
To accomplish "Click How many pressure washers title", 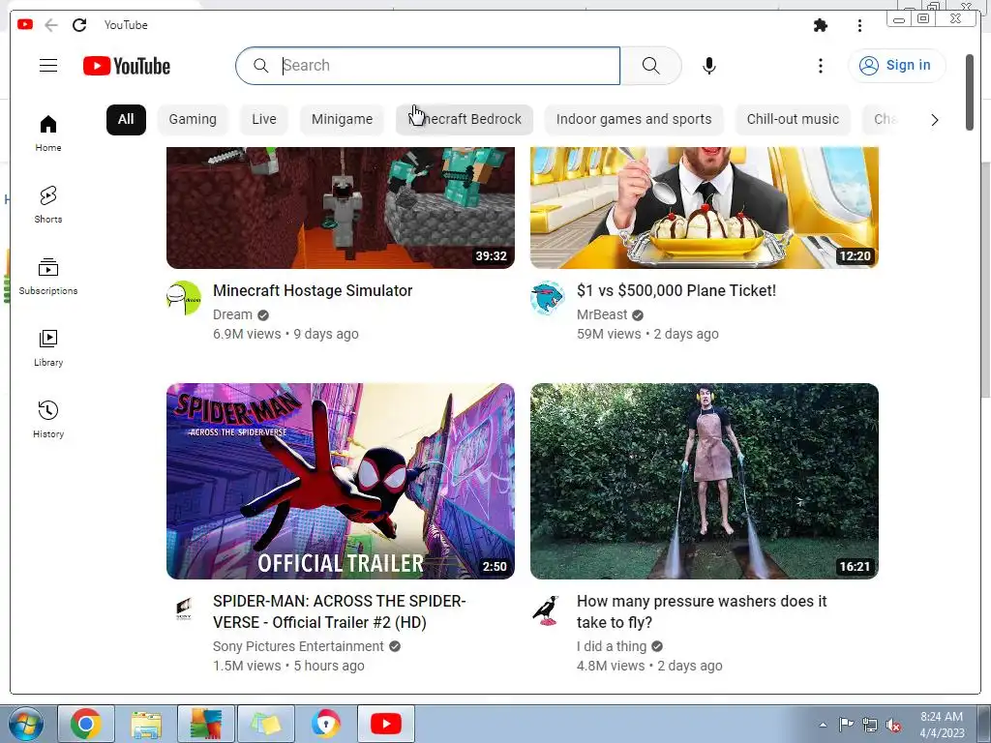I will [702, 611].
